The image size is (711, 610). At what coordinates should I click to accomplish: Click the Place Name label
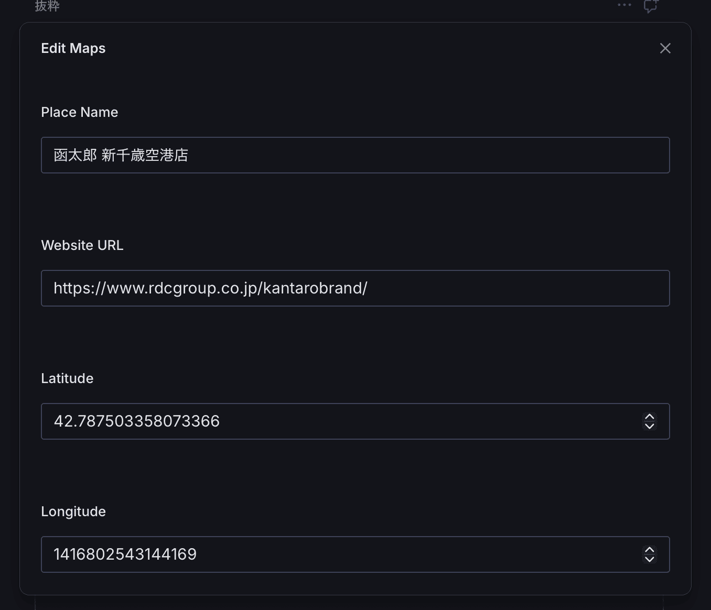point(80,112)
